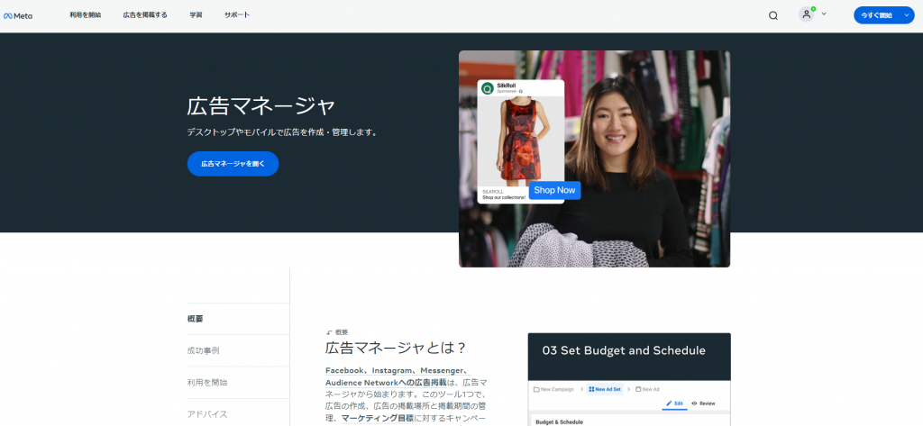Open the Facebook、Instagram、Messenger ad placement link
The height and width of the screenshot is (426, 923).
coord(398,376)
